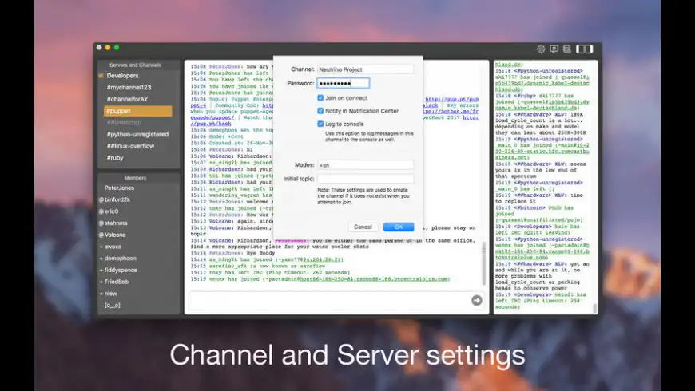Open channel #mychannel123

click(129, 87)
